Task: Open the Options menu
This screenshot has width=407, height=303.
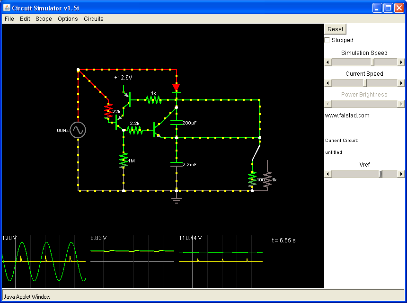Action: [x=68, y=18]
